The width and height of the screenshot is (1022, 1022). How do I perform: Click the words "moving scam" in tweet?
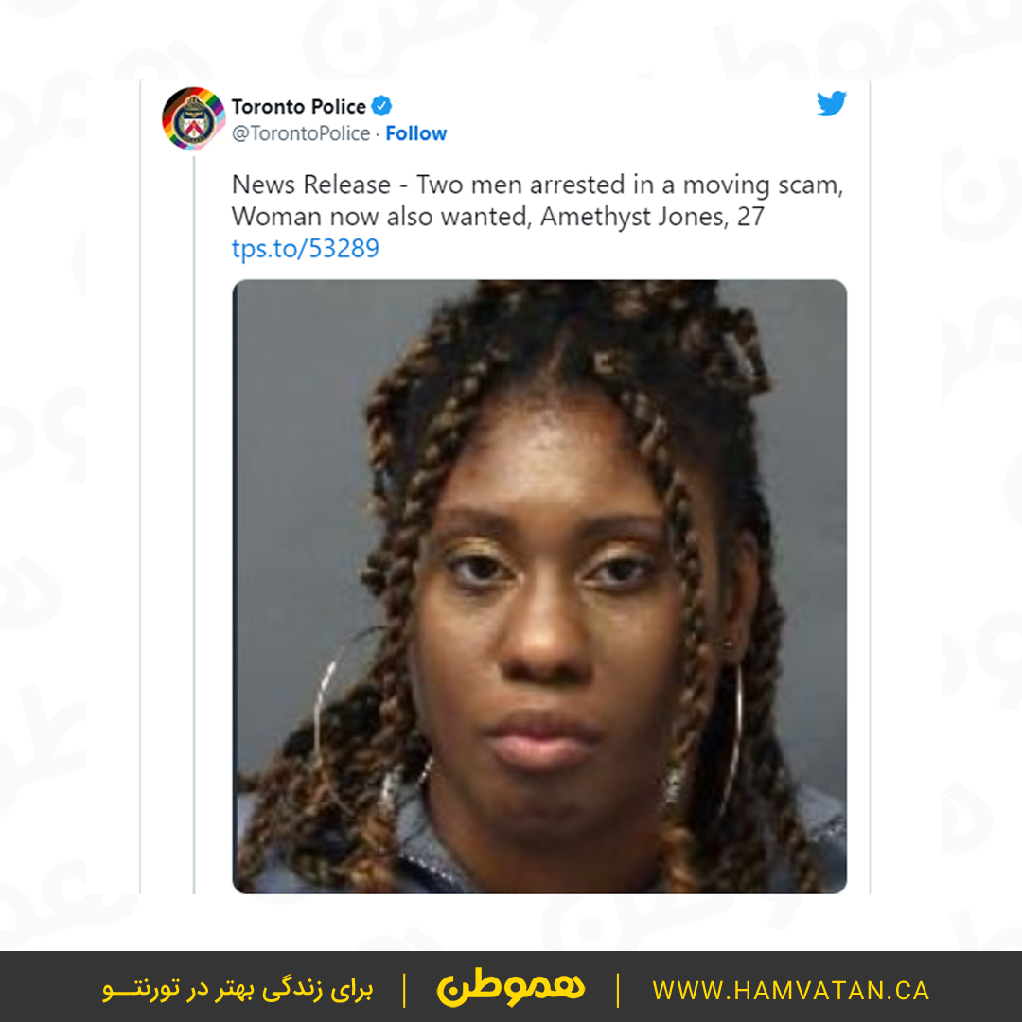[762, 185]
